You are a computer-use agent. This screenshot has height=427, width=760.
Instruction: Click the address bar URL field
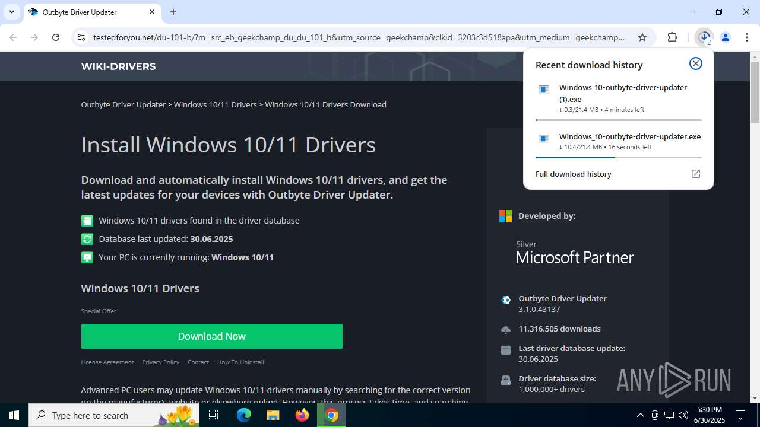pyautogui.click(x=359, y=37)
